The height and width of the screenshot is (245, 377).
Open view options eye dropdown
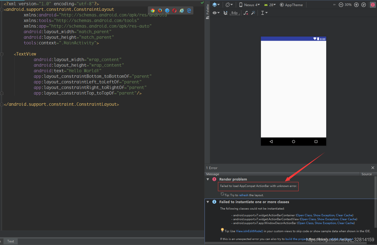216,13
